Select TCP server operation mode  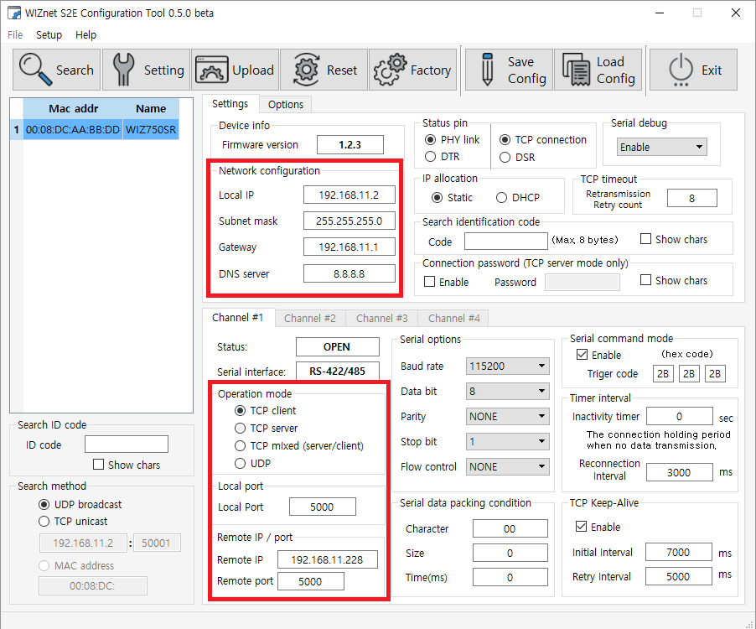pos(240,429)
